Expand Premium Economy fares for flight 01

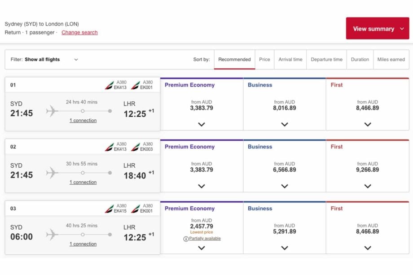pos(201,124)
